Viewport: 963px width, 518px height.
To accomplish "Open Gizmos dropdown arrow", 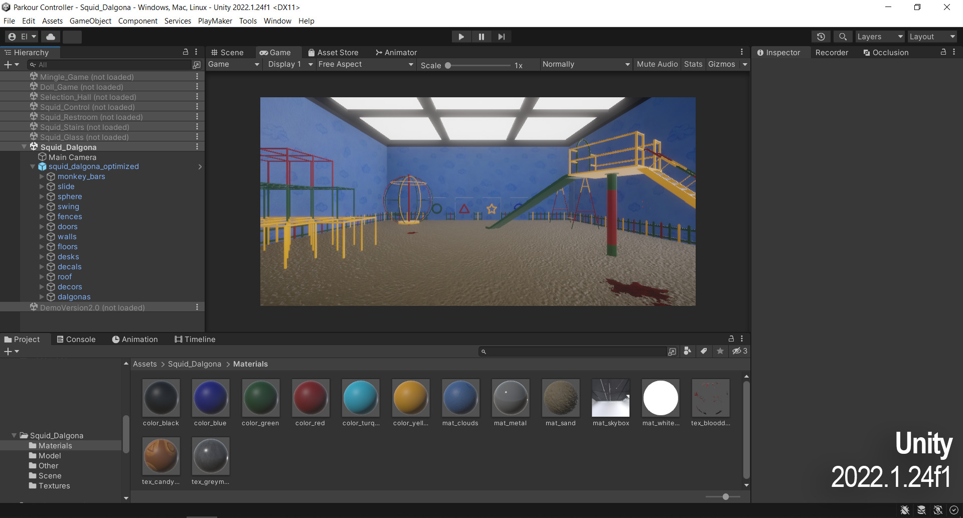I will 745,64.
